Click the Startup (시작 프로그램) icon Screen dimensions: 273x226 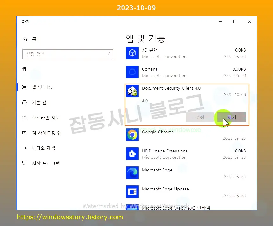tap(24, 163)
